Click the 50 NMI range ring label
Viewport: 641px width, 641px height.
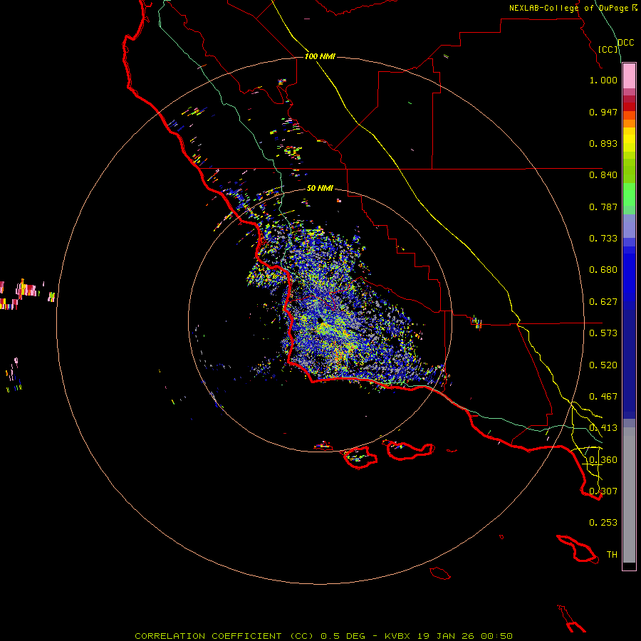coord(320,188)
